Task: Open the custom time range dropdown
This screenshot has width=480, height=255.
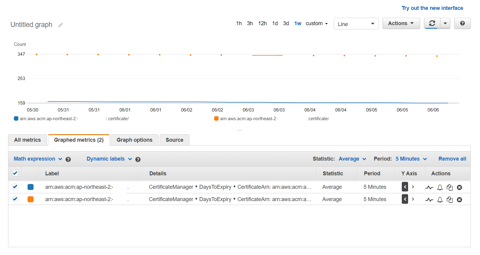Action: [x=316, y=23]
